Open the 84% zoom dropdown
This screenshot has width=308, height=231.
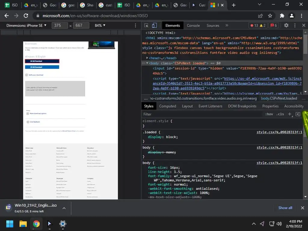pyautogui.click(x=100, y=26)
